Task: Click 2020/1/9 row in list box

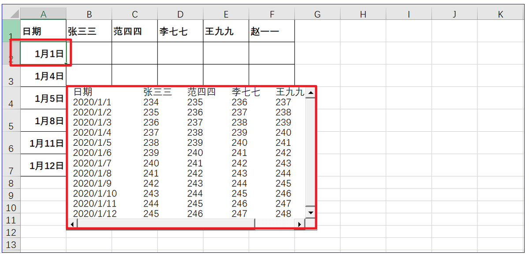Action: [186, 183]
